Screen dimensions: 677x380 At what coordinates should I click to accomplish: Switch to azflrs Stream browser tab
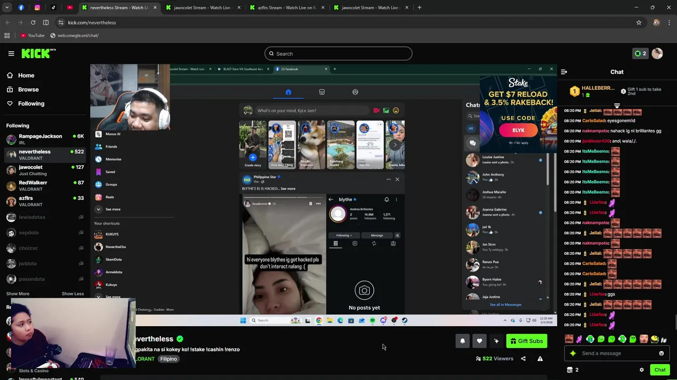click(x=287, y=7)
